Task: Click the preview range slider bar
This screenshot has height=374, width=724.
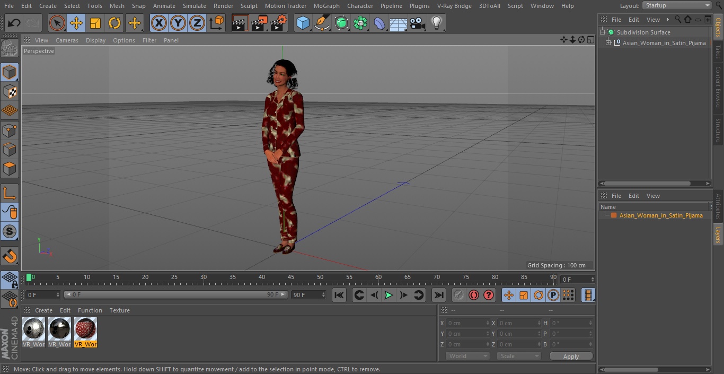Action: click(175, 294)
